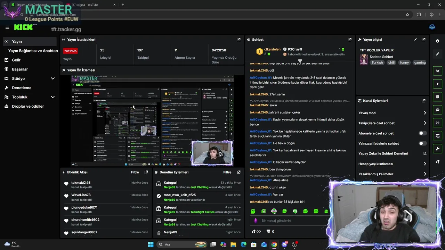Open OBS Studio from the taskbar
Viewport: 445px width, 250px height.
(295, 244)
